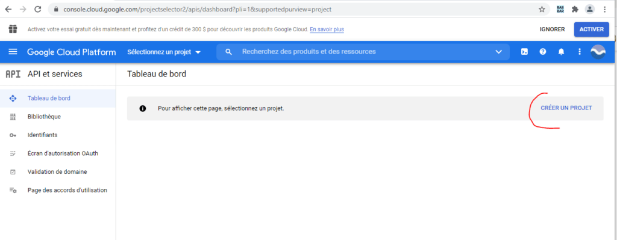Open the hamburger navigation menu
This screenshot has width=617, height=240.
[13, 52]
